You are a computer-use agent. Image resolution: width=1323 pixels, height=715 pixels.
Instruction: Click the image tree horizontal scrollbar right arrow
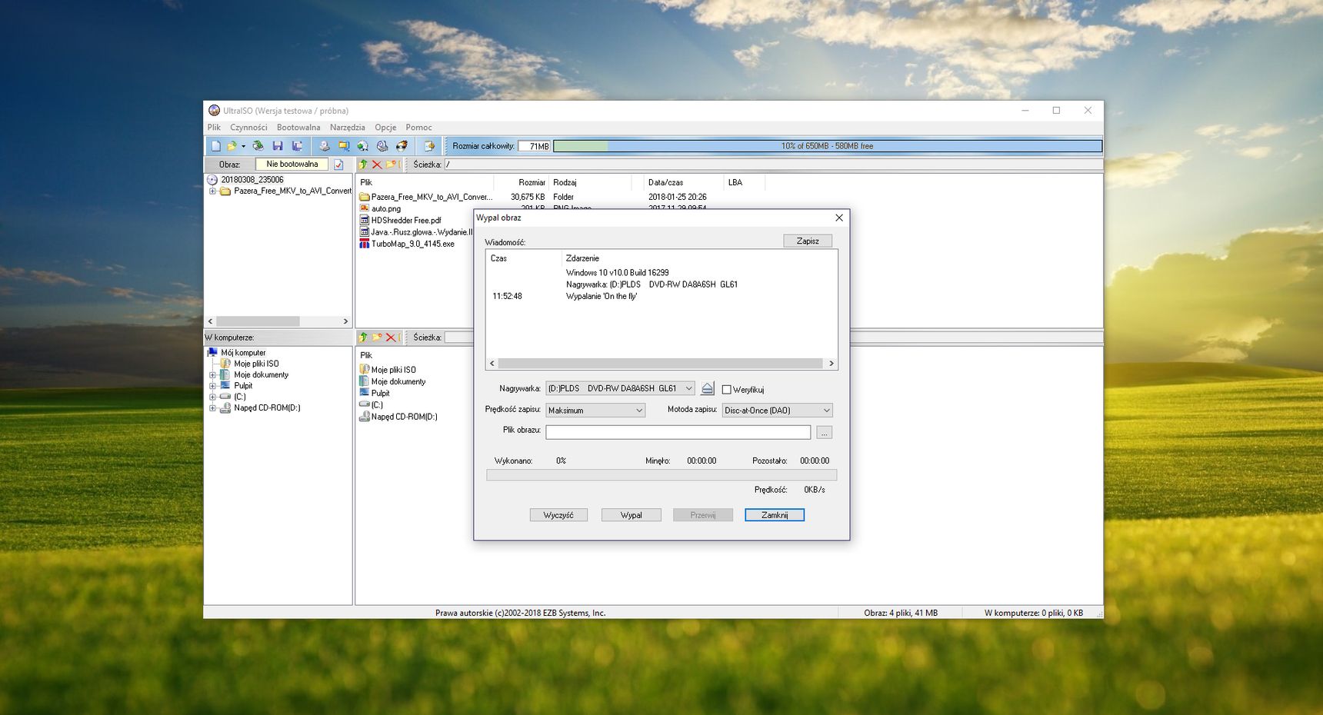click(345, 321)
